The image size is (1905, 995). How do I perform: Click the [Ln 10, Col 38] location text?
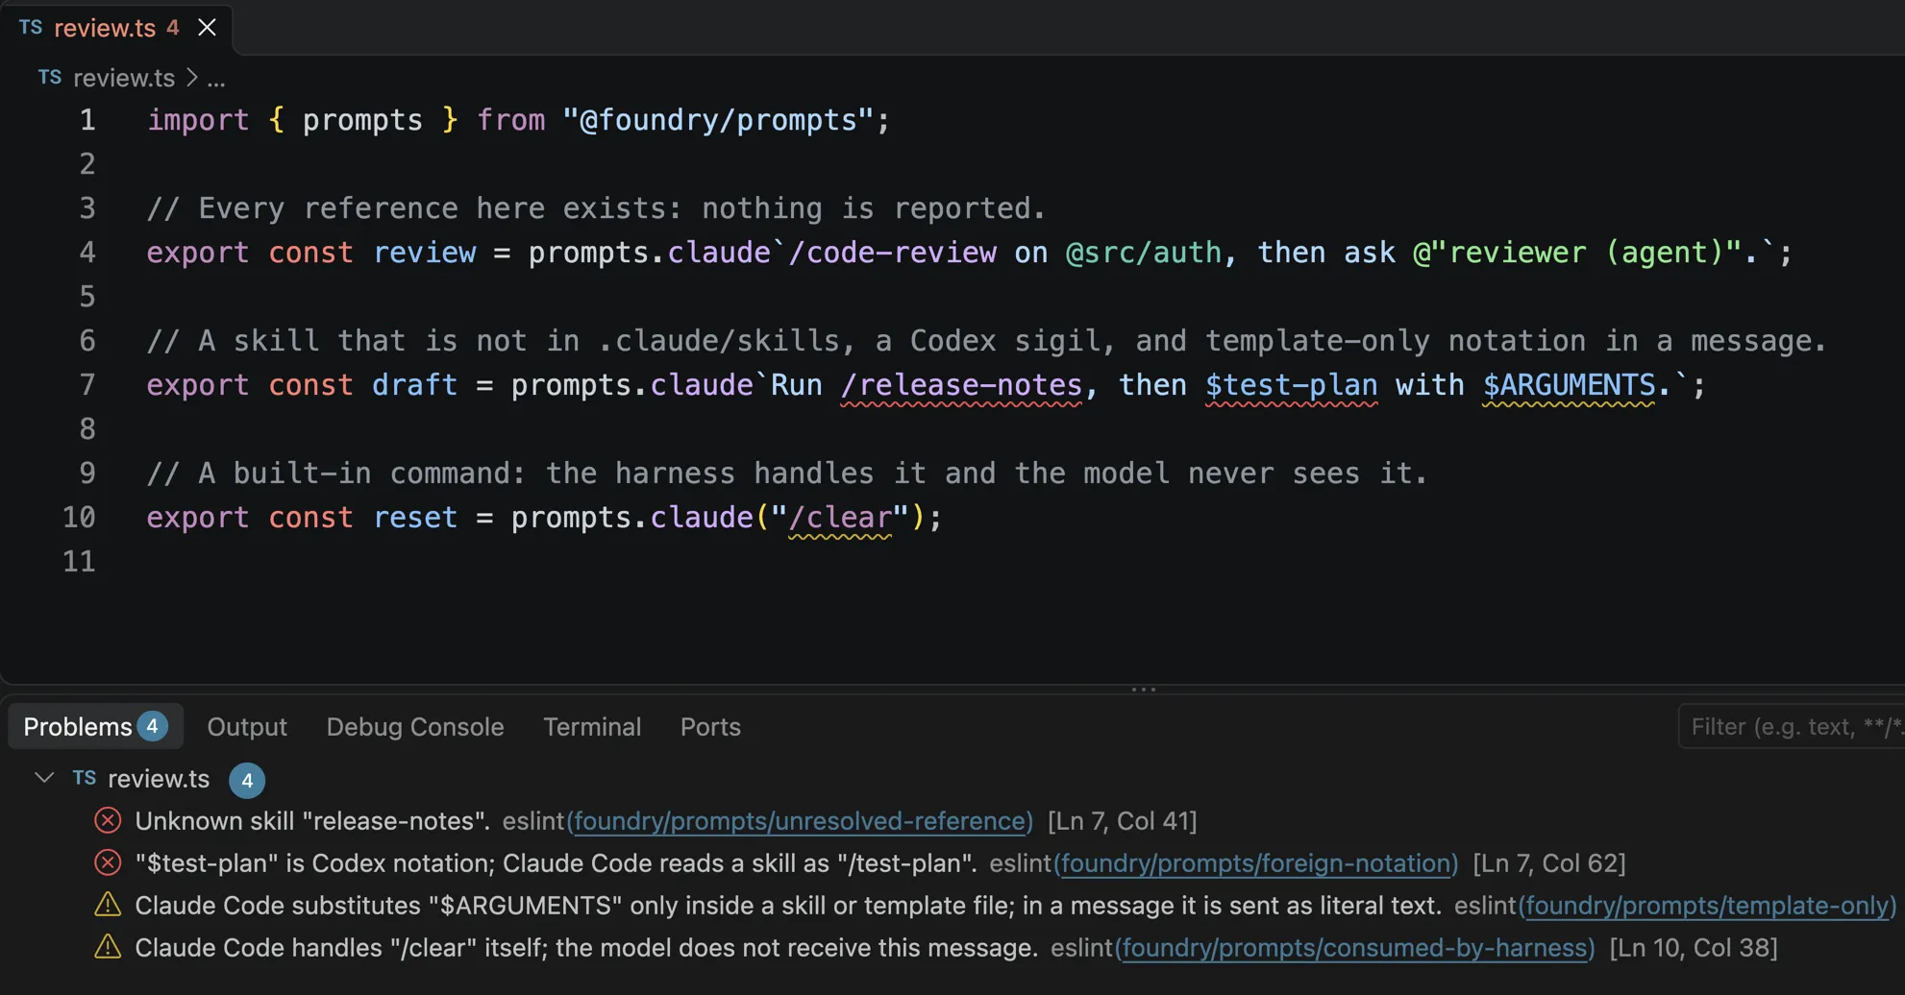(1694, 948)
